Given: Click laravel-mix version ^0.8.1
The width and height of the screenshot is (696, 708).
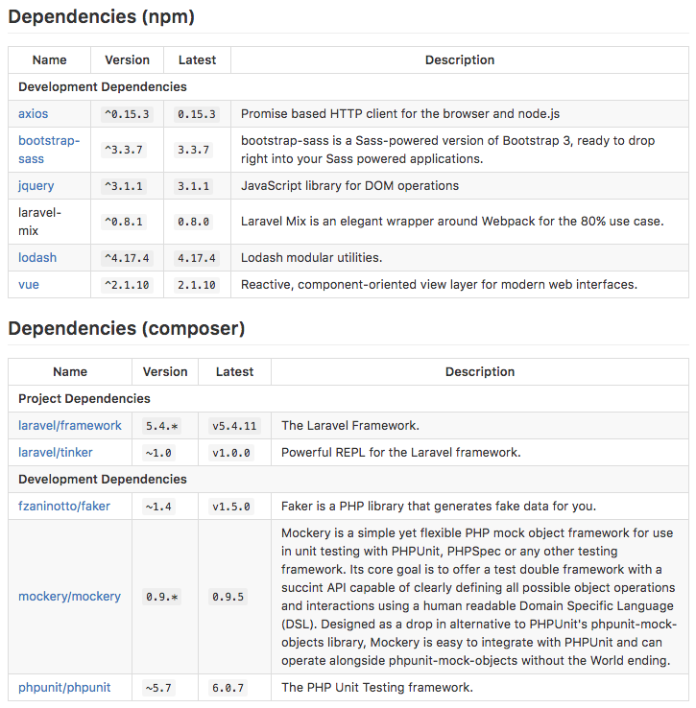Looking at the screenshot, I should 124,222.
